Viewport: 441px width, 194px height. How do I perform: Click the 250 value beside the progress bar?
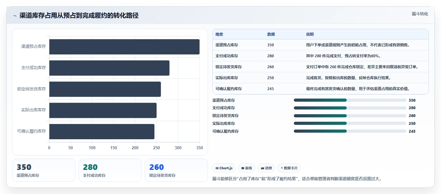pyautogui.click(x=412, y=124)
